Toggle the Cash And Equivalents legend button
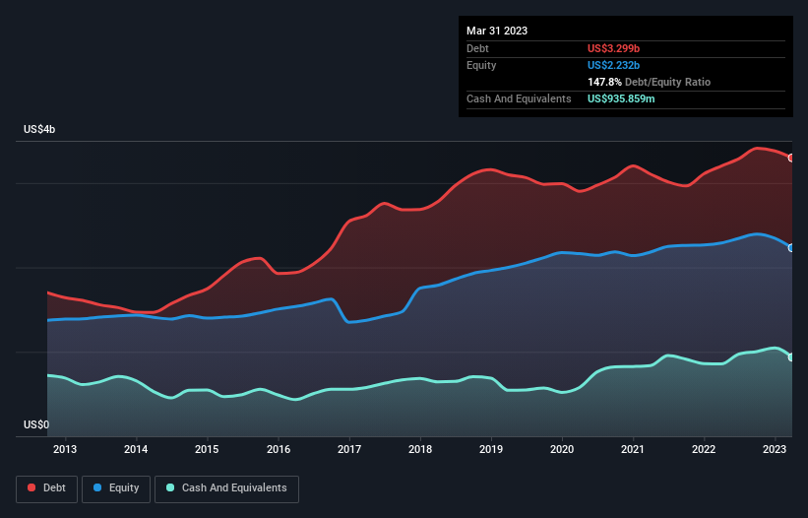The width and height of the screenshot is (808, 518). coord(226,488)
